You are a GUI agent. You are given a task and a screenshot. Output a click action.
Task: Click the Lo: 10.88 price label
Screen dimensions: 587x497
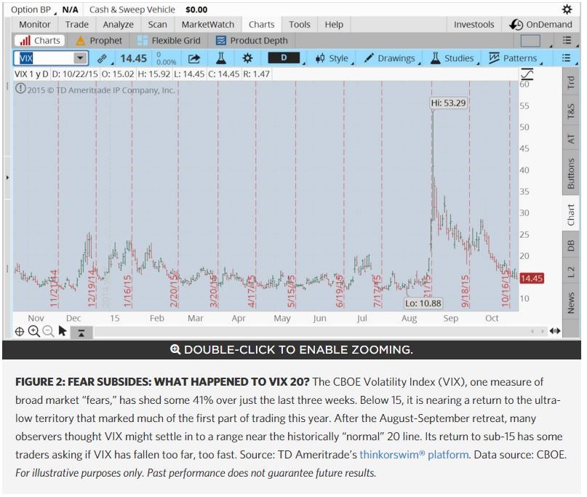(423, 303)
